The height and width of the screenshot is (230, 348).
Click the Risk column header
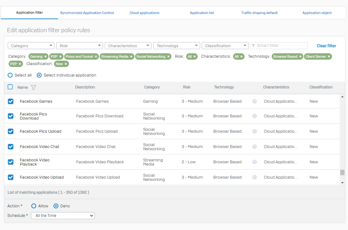[x=187, y=87]
